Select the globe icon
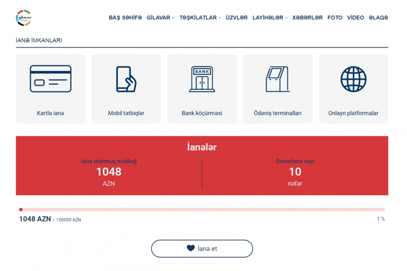 pyautogui.click(x=353, y=79)
